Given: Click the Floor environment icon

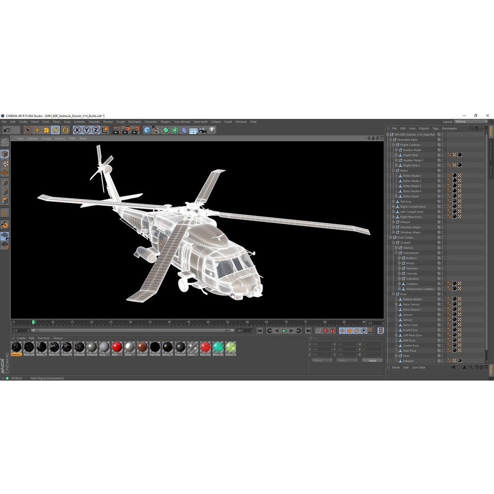Looking at the screenshot, I should coord(193,130).
